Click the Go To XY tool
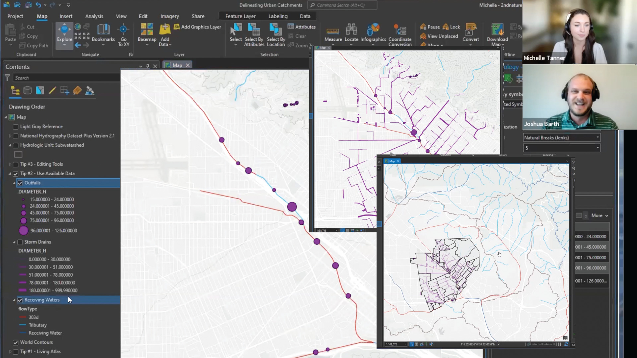 (123, 35)
